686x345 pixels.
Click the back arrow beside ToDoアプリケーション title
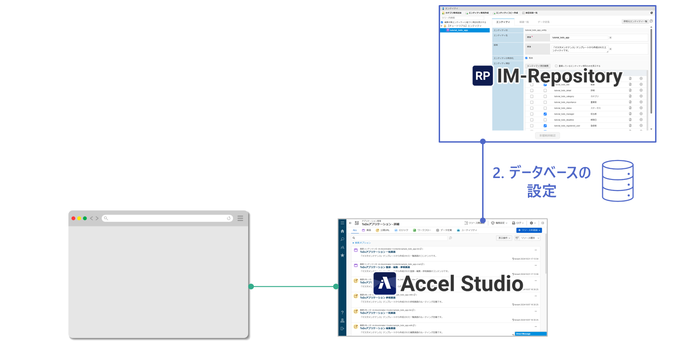[x=350, y=223]
